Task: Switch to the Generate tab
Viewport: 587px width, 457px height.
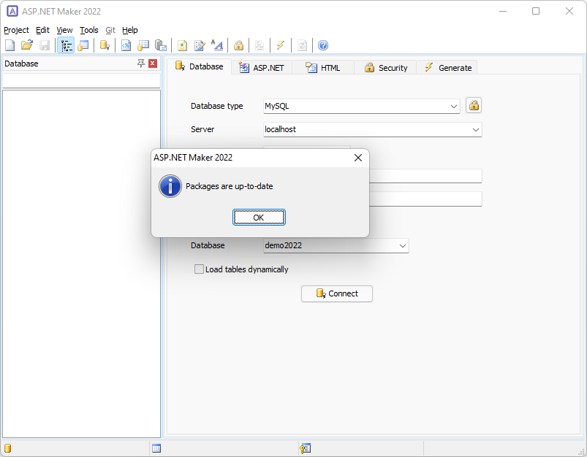Action: pos(447,68)
